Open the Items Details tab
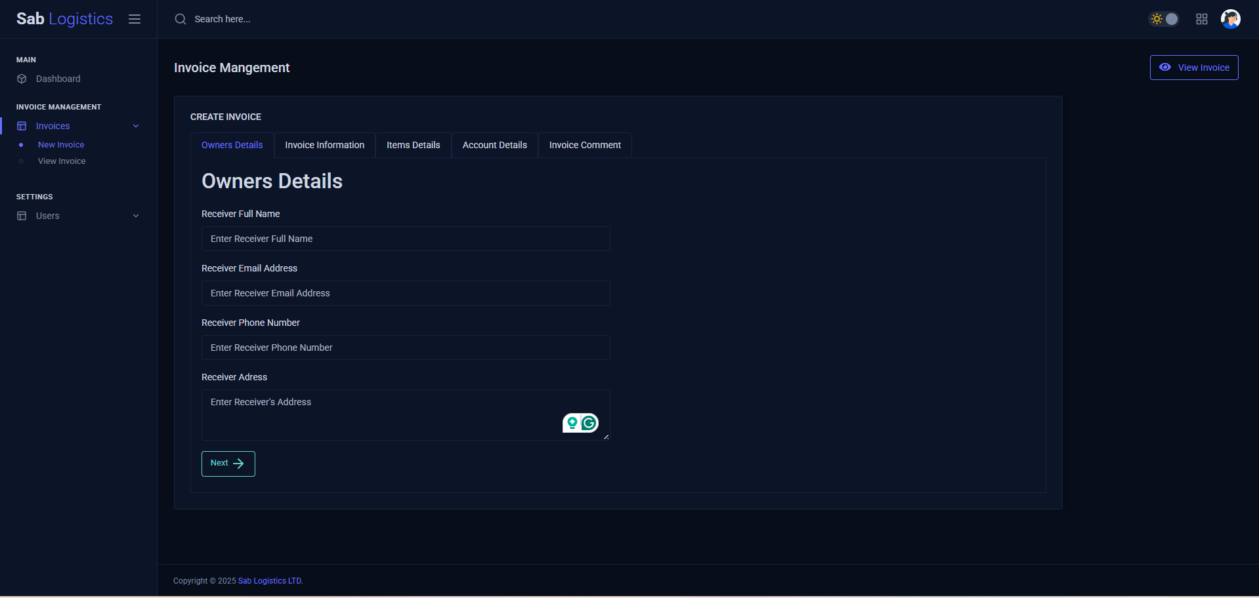 [x=414, y=145]
